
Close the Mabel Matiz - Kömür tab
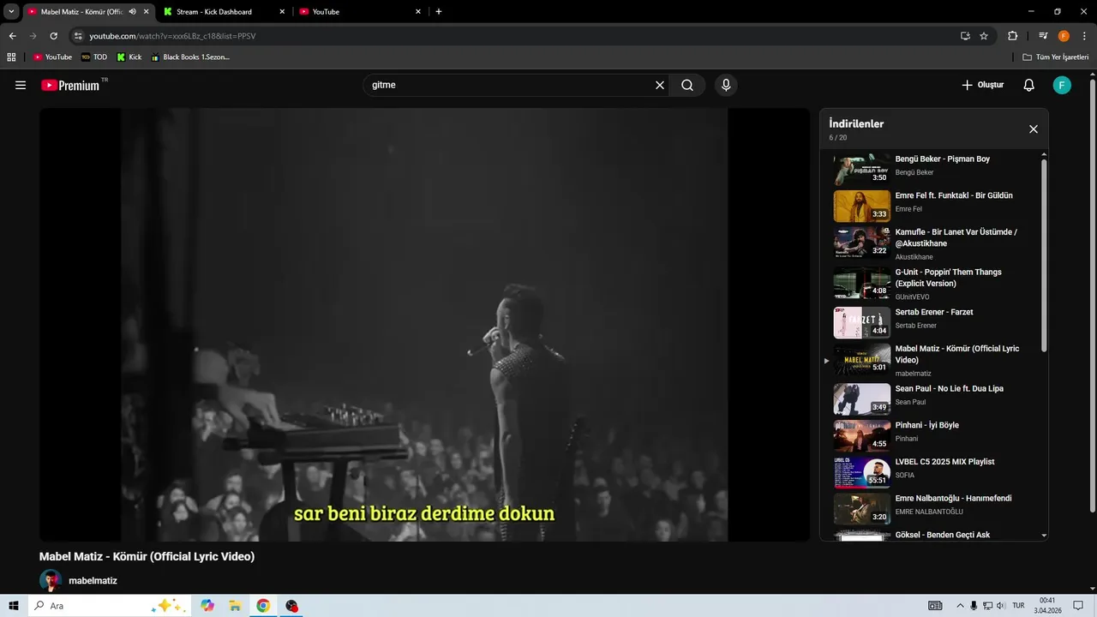click(147, 12)
